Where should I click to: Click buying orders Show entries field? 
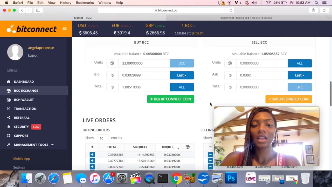(x=102, y=138)
